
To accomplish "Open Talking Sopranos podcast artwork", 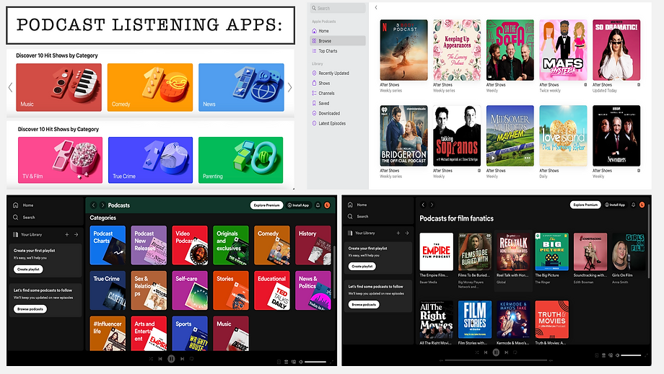I will (x=457, y=135).
